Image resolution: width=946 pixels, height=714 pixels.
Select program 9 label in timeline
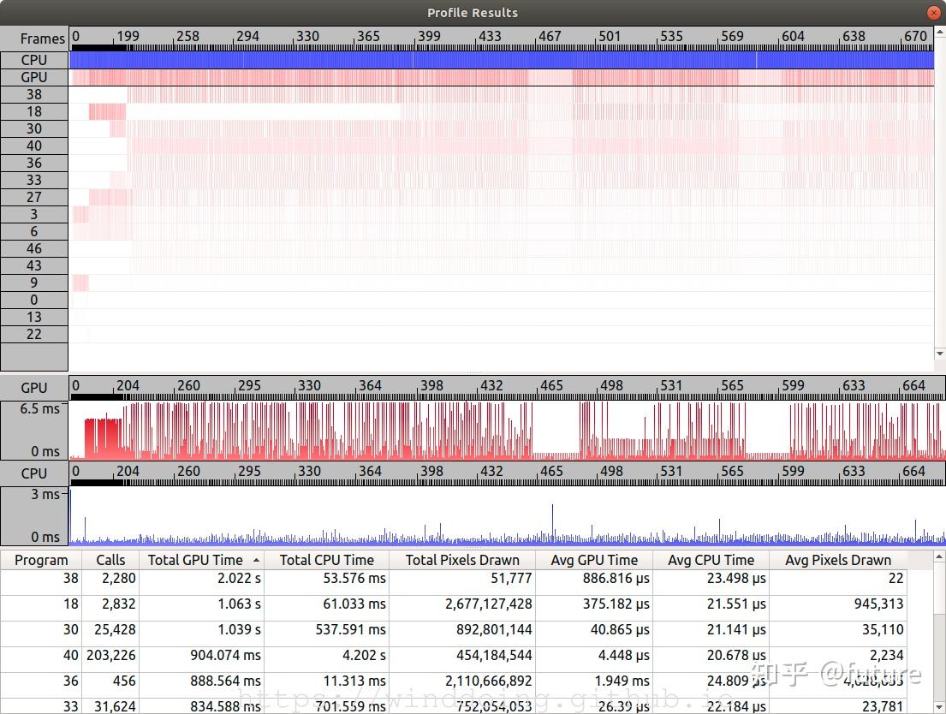(x=34, y=283)
